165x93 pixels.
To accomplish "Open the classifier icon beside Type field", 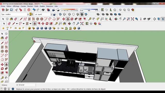I will tap(31, 14).
